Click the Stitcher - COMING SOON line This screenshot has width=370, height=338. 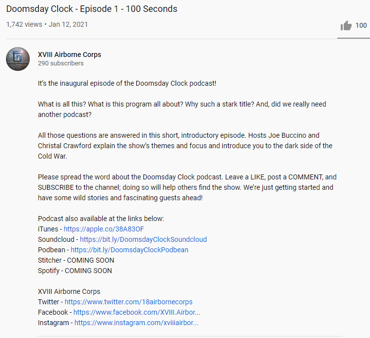(76, 260)
